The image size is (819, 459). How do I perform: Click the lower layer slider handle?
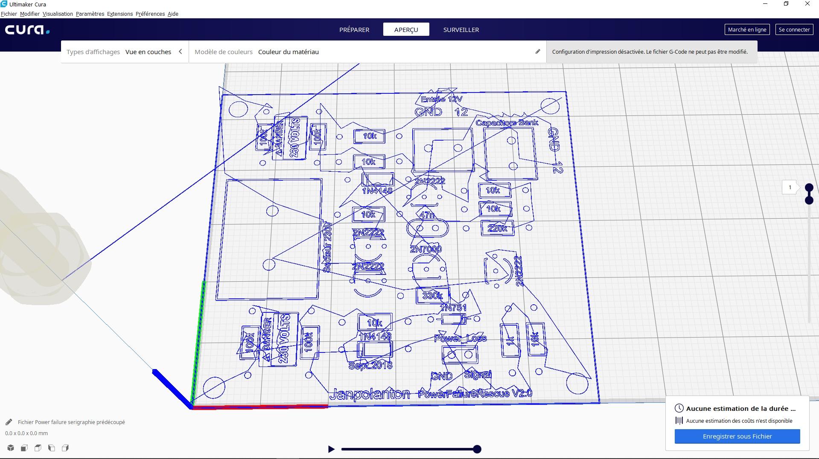pyautogui.click(x=809, y=200)
